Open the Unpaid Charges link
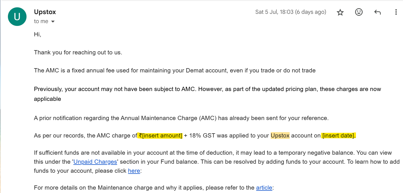 pyautogui.click(x=95, y=162)
